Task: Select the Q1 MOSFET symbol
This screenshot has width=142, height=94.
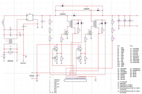Action: point(66,33)
